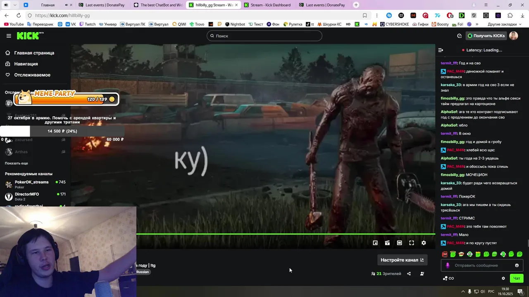Mute the Главная tab audio
529x297 pixels.
point(67,5)
